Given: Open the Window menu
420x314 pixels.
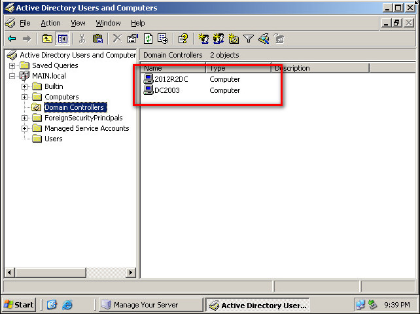Looking at the screenshot, I should [x=108, y=24].
